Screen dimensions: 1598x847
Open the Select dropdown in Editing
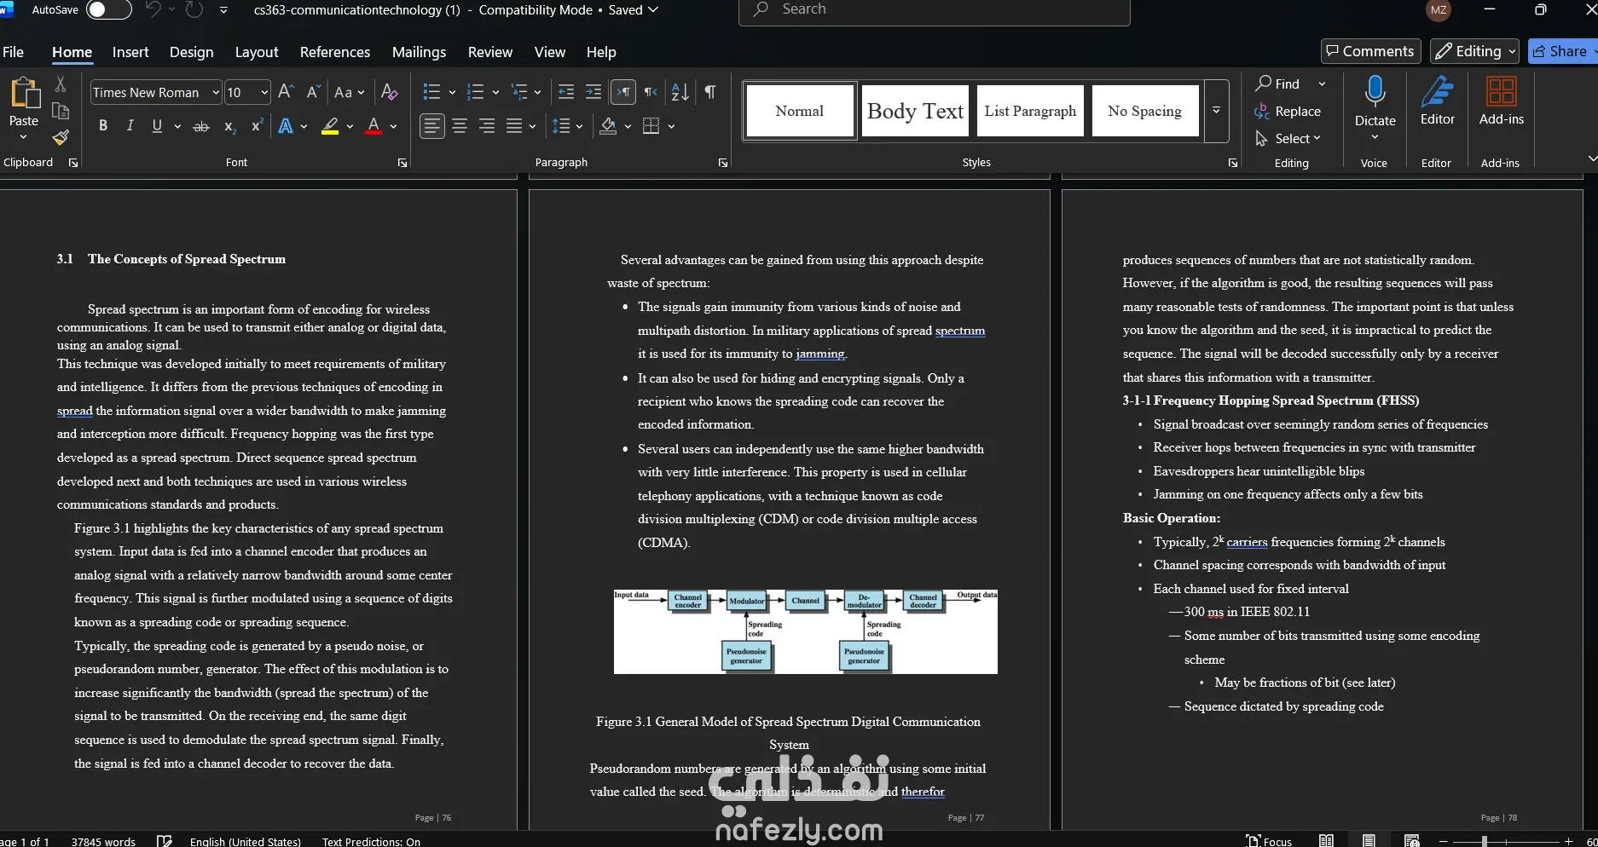point(1288,139)
